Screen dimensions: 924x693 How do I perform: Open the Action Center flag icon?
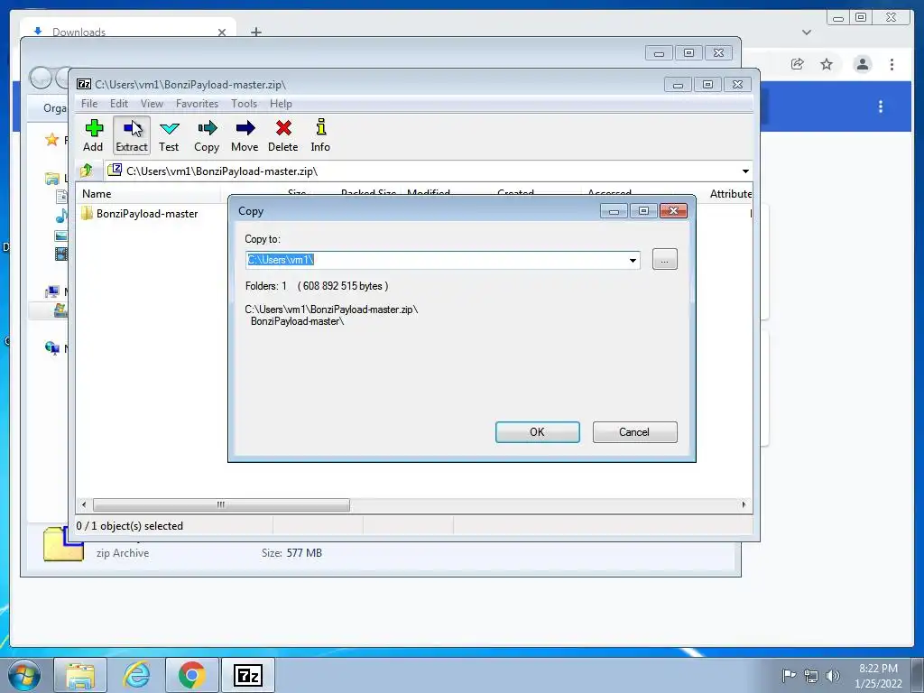(789, 676)
